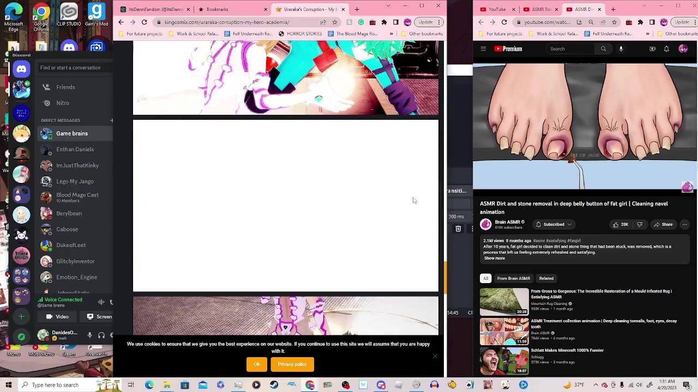The image size is (698, 392).
Task: Click Discord's Add a Server plus icon
Action: tap(21, 316)
